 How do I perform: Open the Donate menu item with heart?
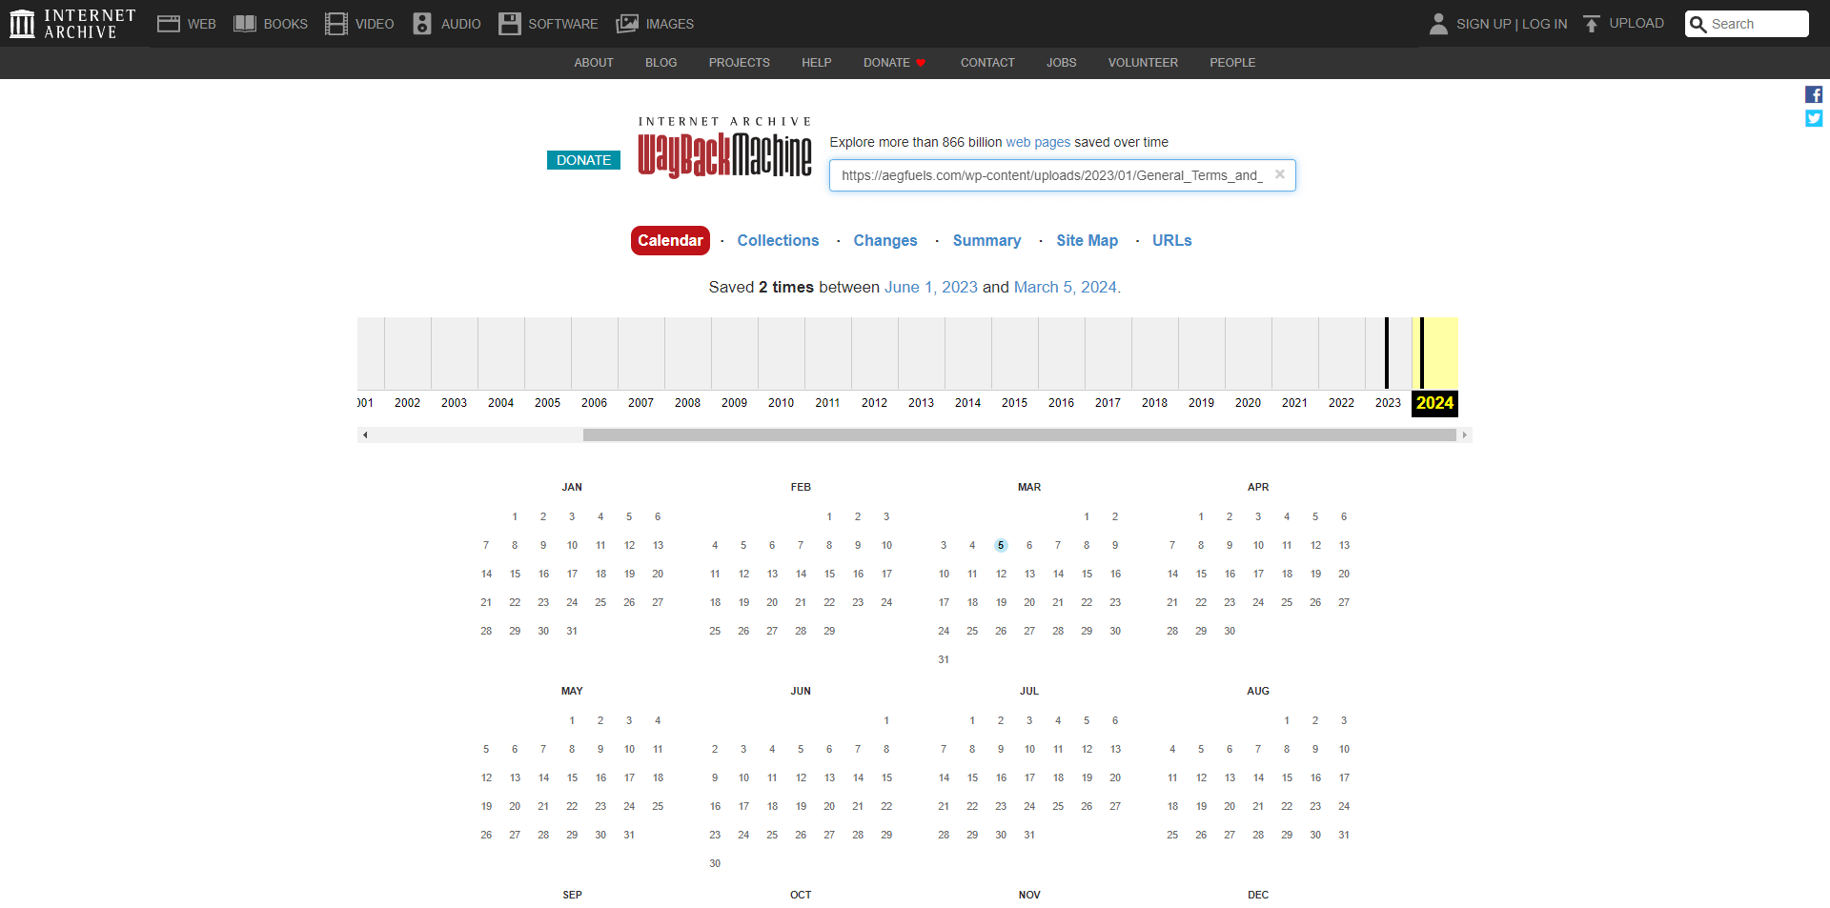click(895, 63)
